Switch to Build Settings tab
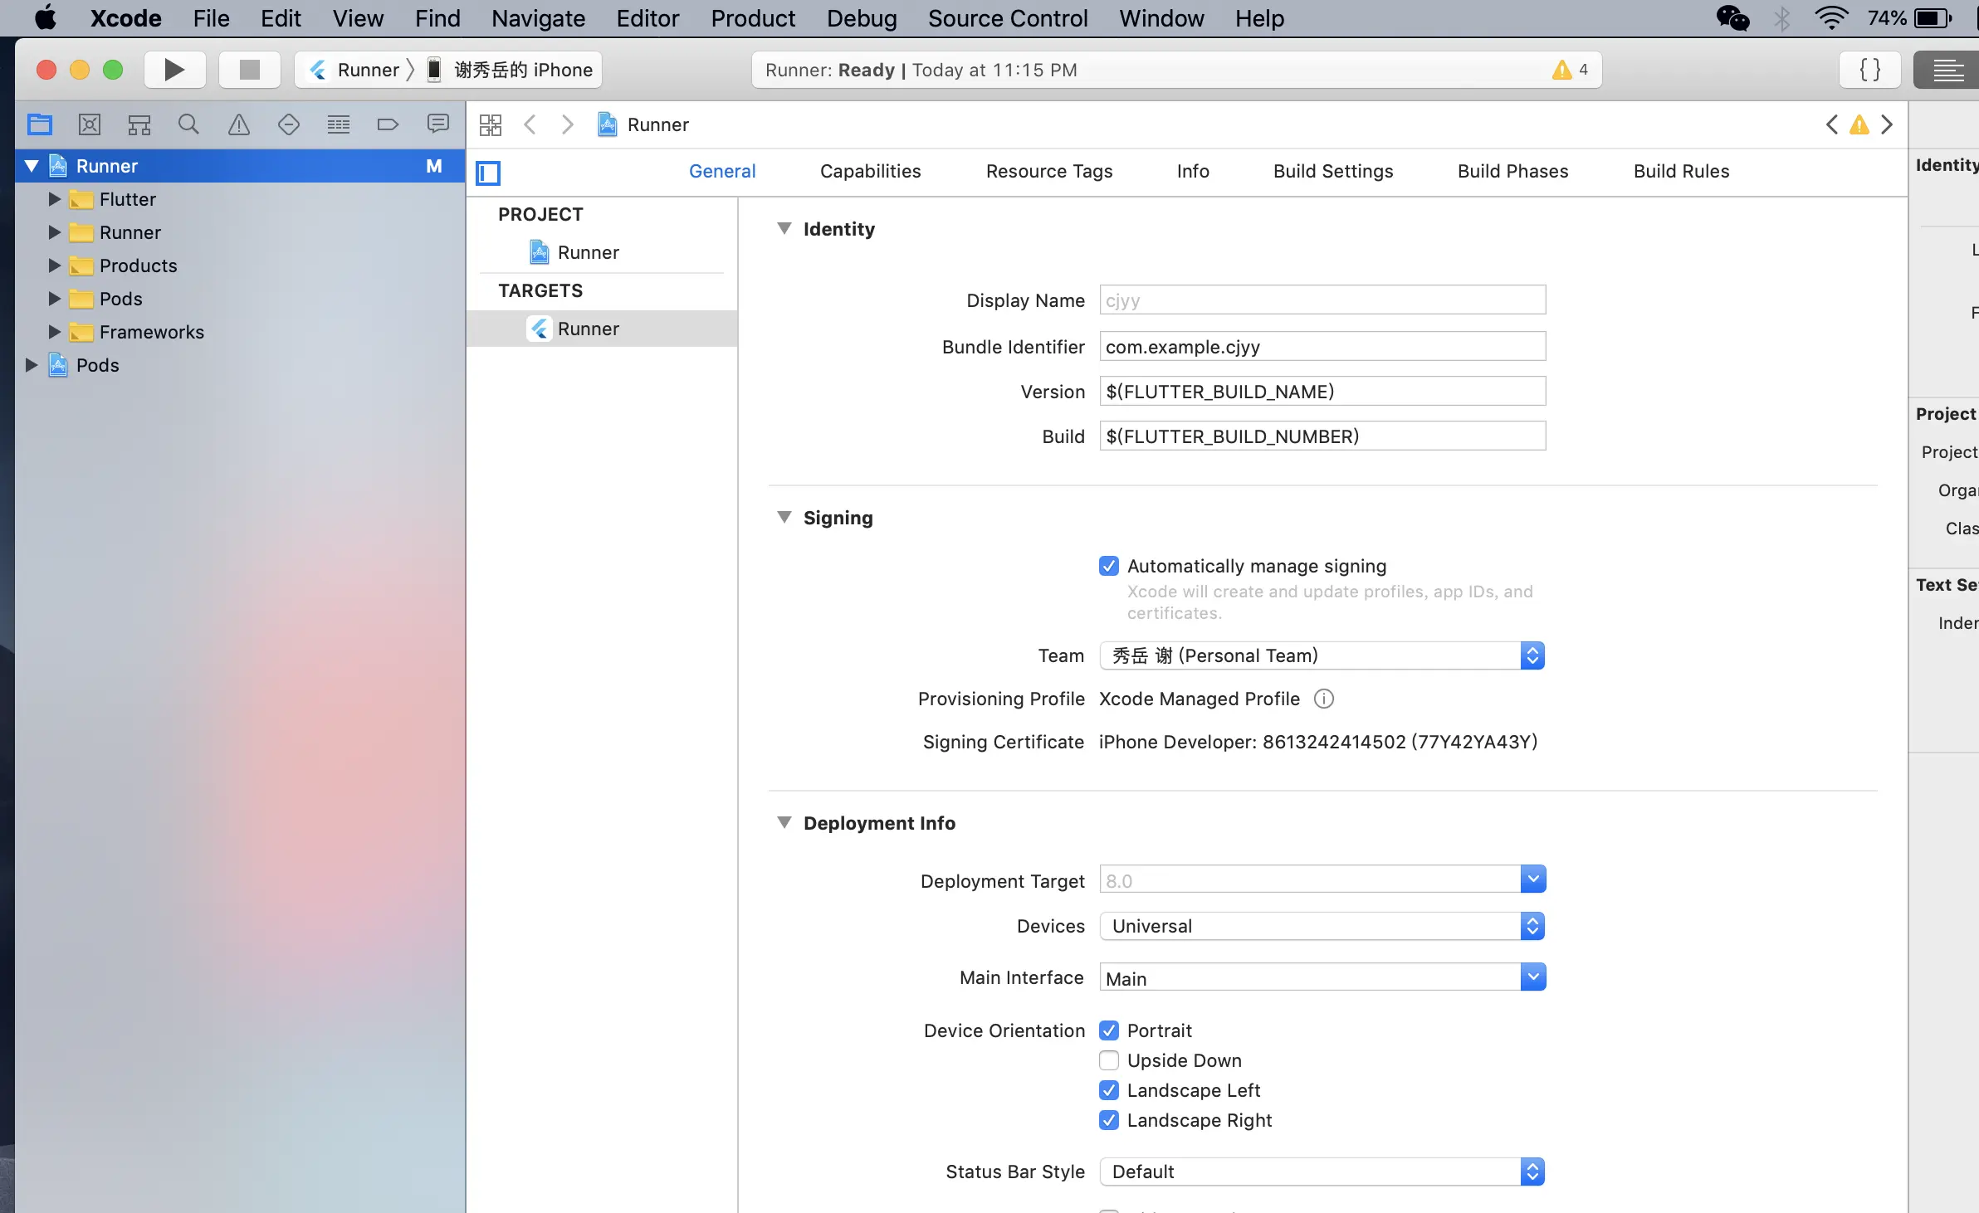Viewport: 1979px width, 1213px height. pos(1333,171)
